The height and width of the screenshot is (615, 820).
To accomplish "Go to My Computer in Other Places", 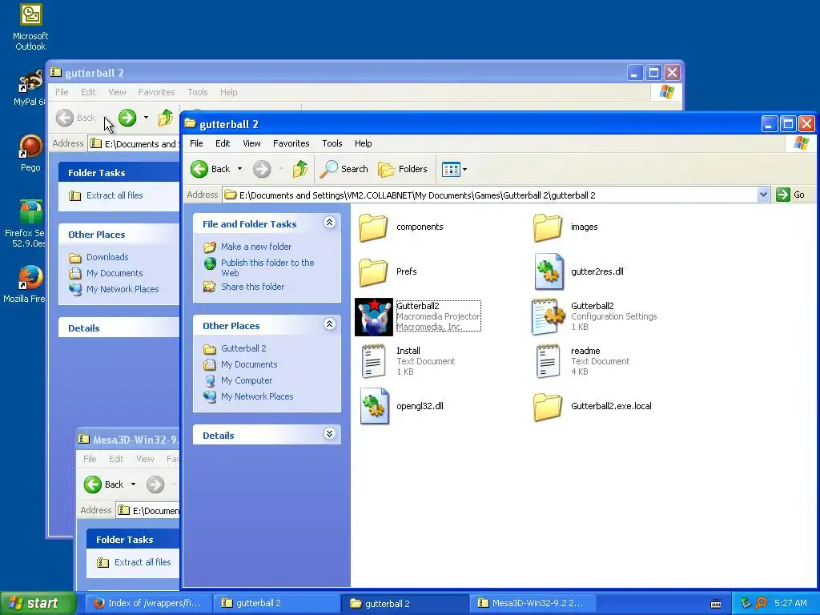I will coord(247,380).
